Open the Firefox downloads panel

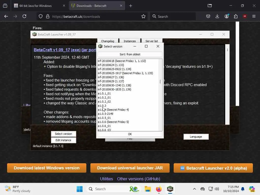217,16
